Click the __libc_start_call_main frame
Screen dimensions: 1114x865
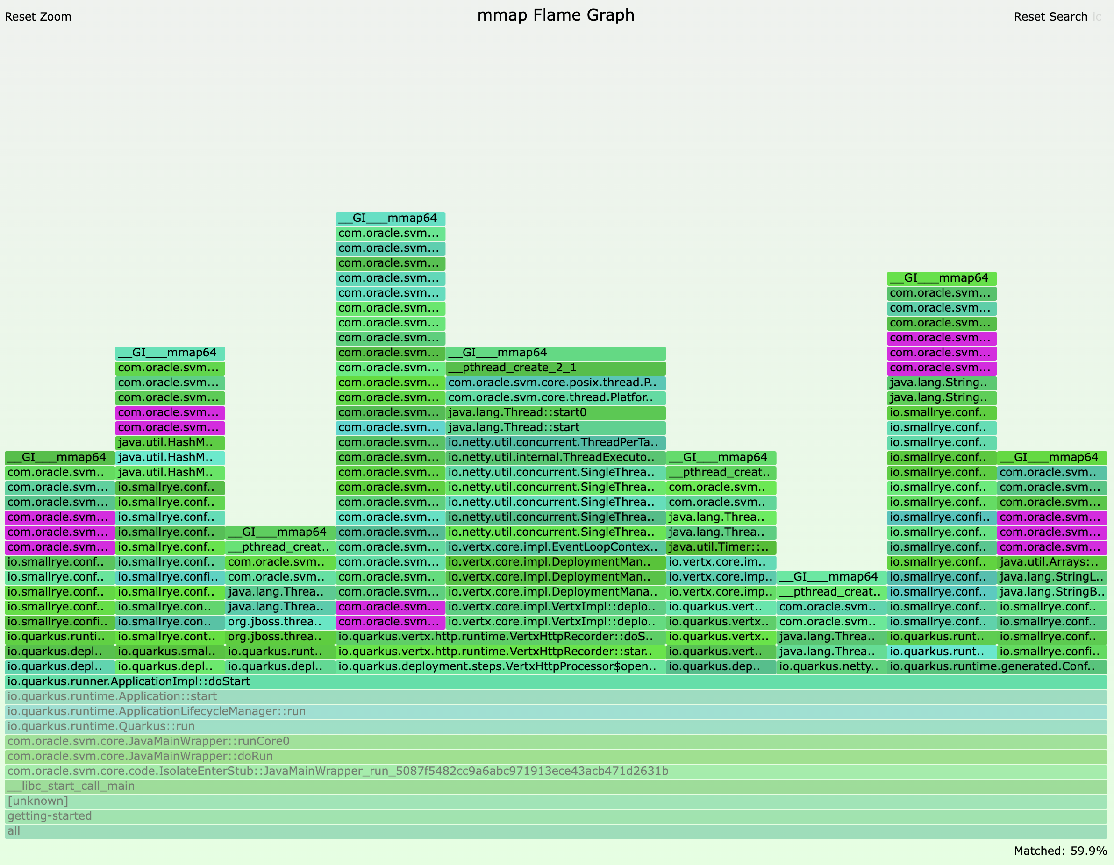[x=556, y=787]
